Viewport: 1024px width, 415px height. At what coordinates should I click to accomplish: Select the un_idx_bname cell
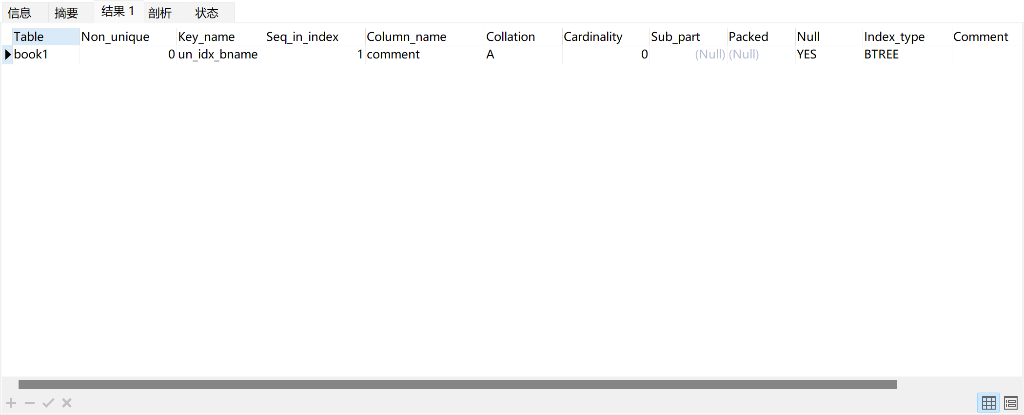tap(218, 54)
